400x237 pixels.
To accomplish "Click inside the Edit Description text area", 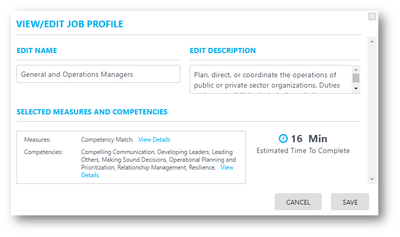I will point(271,79).
